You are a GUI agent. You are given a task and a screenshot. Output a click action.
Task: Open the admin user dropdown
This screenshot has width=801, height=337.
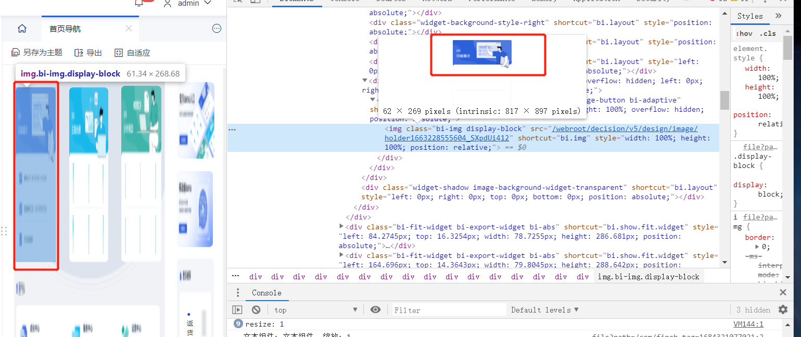188,3
